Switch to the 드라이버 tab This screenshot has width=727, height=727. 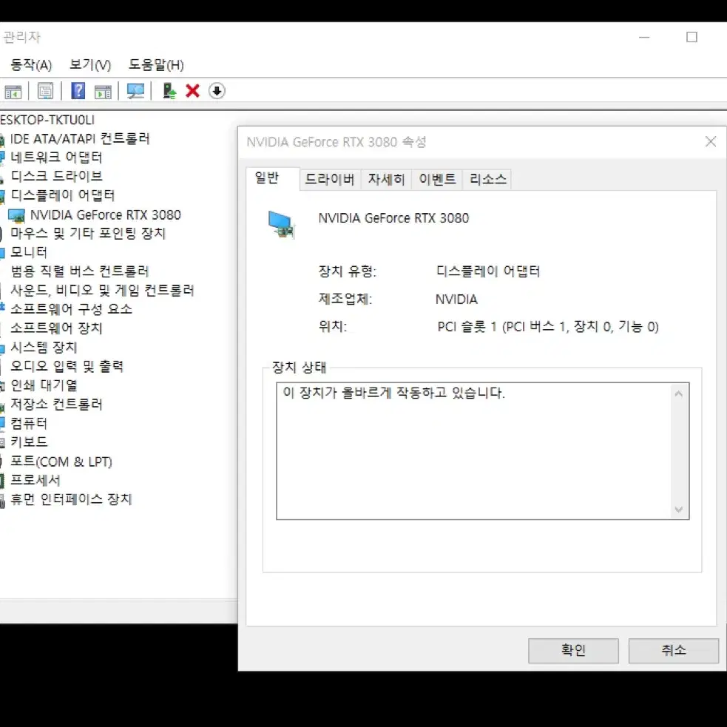click(330, 180)
